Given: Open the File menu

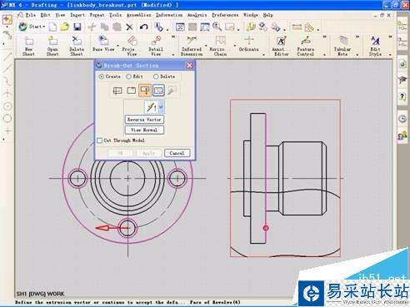Looking at the screenshot, I should coord(31,15).
